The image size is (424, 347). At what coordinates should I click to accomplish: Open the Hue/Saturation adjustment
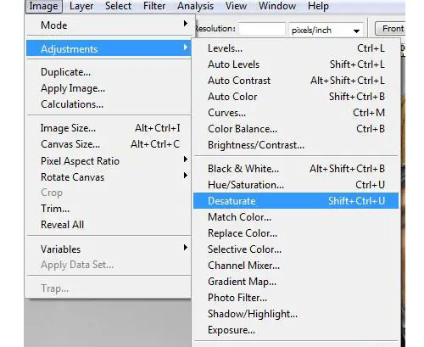pos(296,185)
